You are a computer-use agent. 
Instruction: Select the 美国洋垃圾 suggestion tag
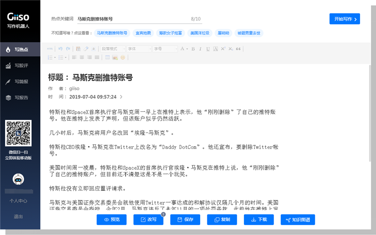200,33
